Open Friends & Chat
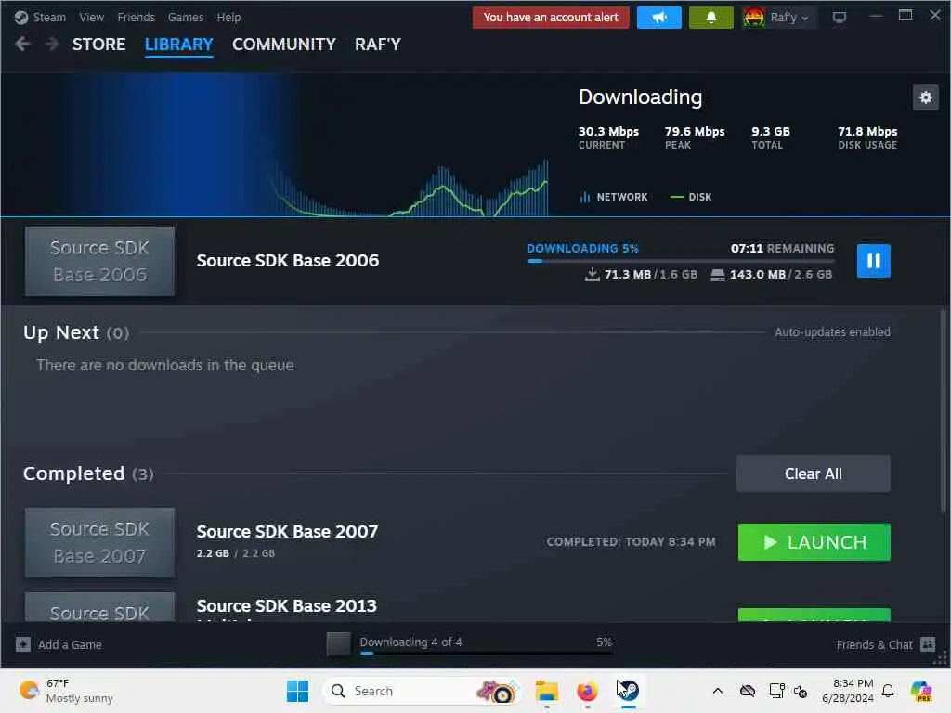Screen dimensions: 951x713 click(x=874, y=645)
